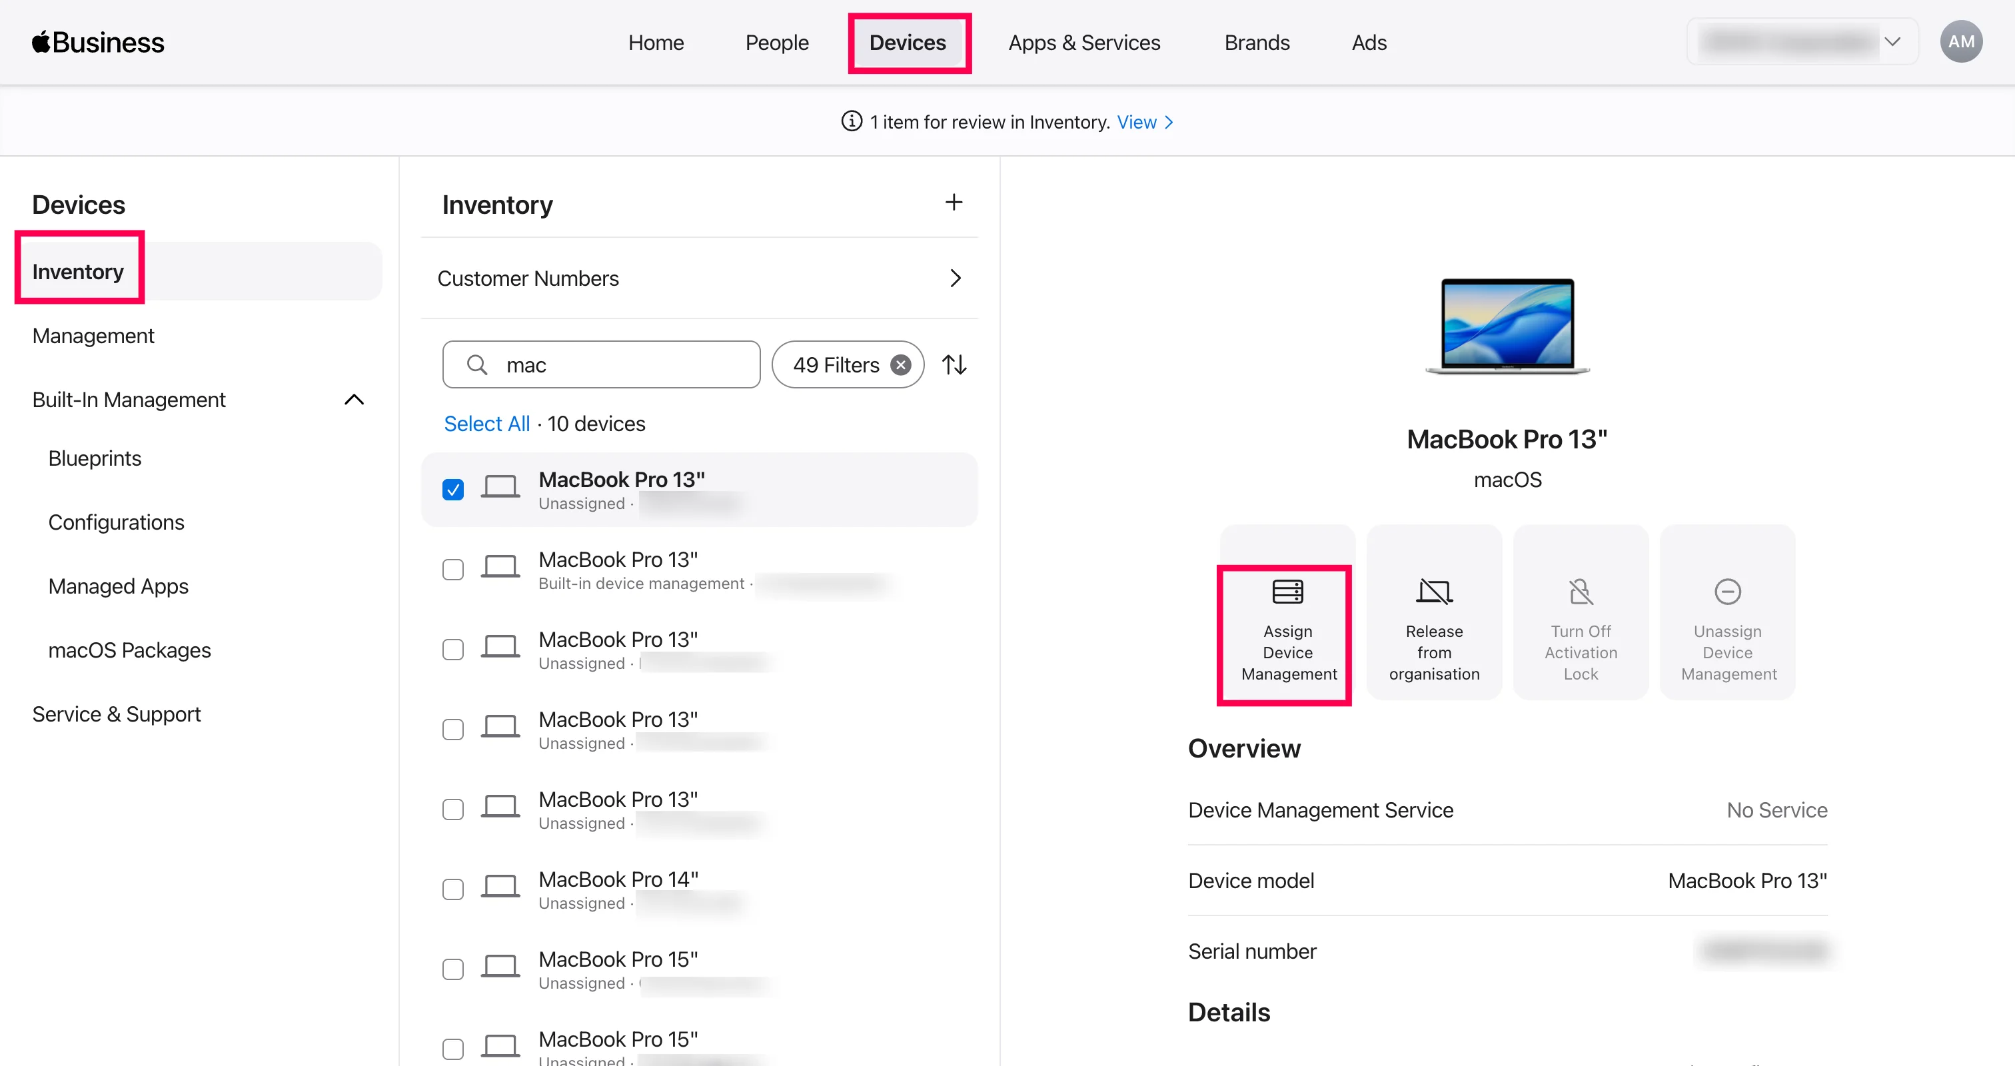Screen dimensions: 2015x1066
Task: Click the info icon in review banner
Action: click(x=851, y=121)
